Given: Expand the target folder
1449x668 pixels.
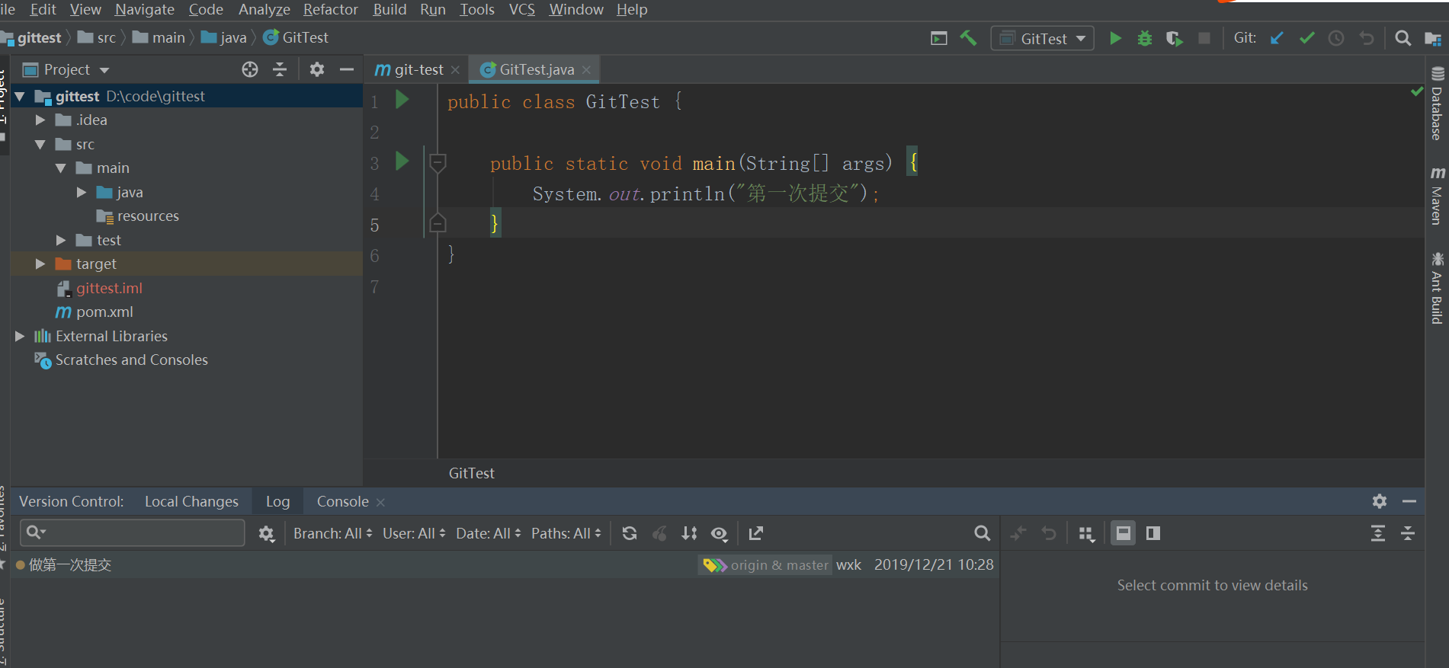Looking at the screenshot, I should point(40,264).
